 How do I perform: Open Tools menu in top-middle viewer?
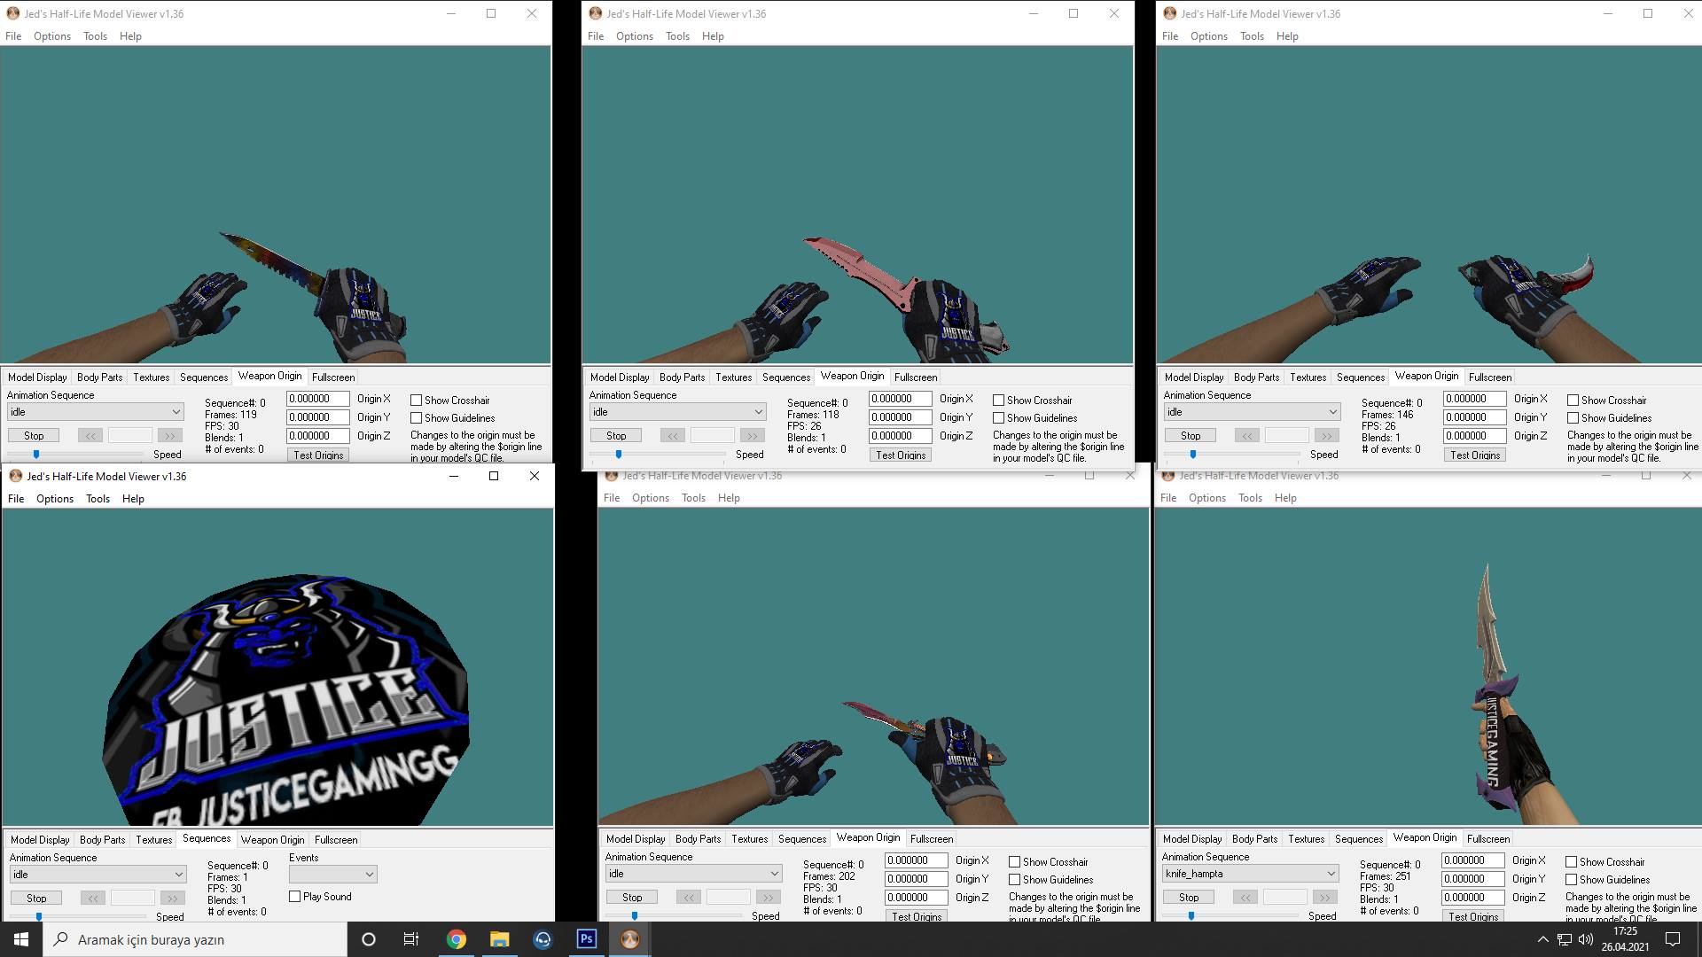pyautogui.click(x=678, y=36)
